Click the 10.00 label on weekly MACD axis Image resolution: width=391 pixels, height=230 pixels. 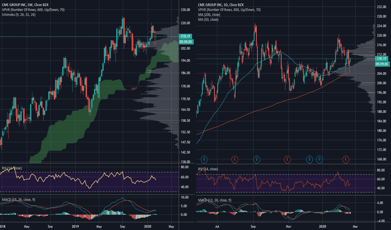point(184,197)
